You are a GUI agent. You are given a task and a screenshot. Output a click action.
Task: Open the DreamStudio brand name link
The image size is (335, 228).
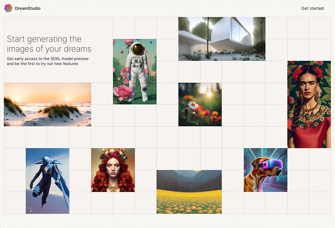[28, 8]
